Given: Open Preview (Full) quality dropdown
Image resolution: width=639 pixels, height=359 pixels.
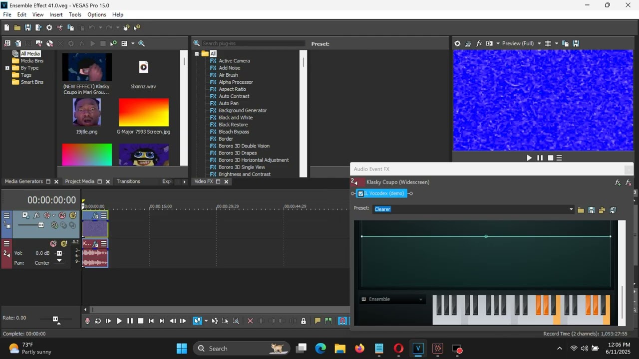Looking at the screenshot, I should 539,43.
